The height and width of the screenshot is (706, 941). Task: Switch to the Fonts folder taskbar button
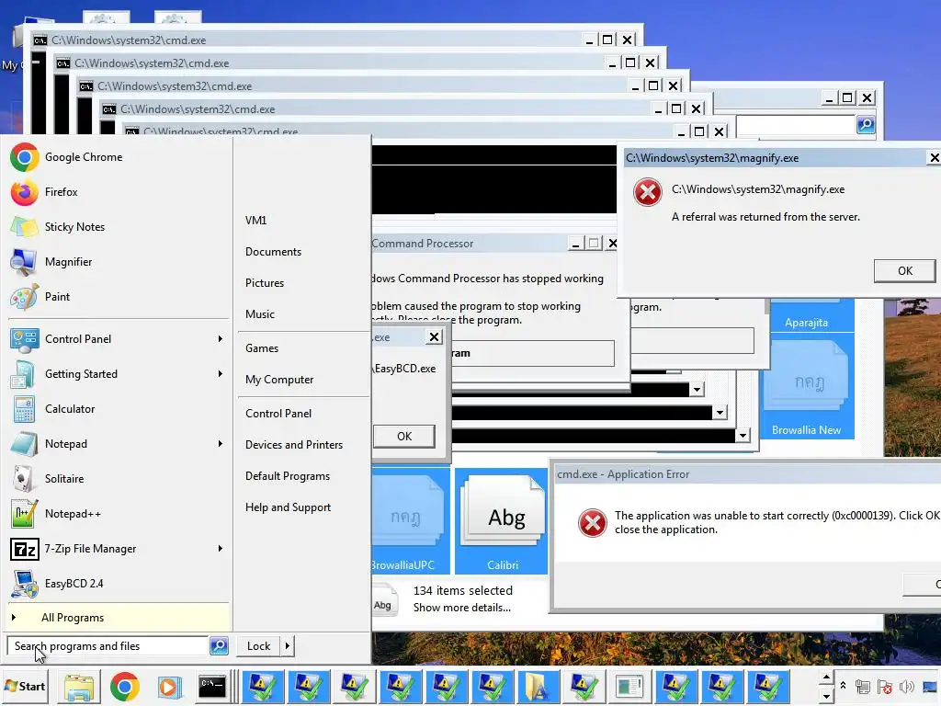537,687
